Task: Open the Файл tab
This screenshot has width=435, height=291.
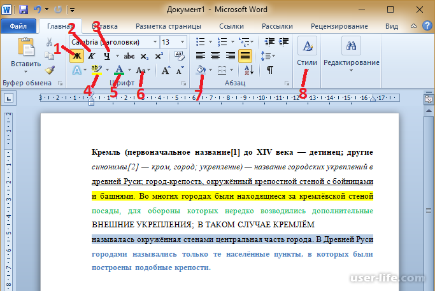Action: click(x=18, y=26)
